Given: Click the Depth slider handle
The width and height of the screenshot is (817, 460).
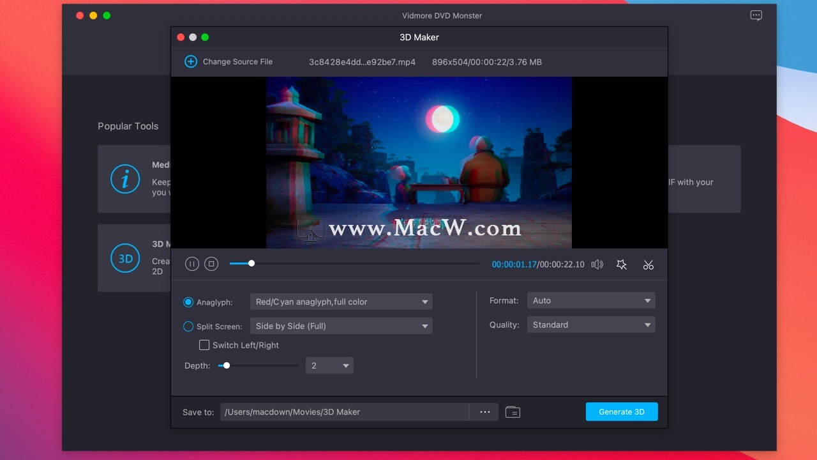Looking at the screenshot, I should click(x=227, y=365).
